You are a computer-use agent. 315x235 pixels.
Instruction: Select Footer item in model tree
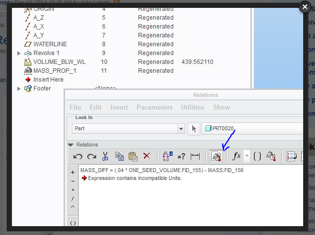(x=42, y=88)
